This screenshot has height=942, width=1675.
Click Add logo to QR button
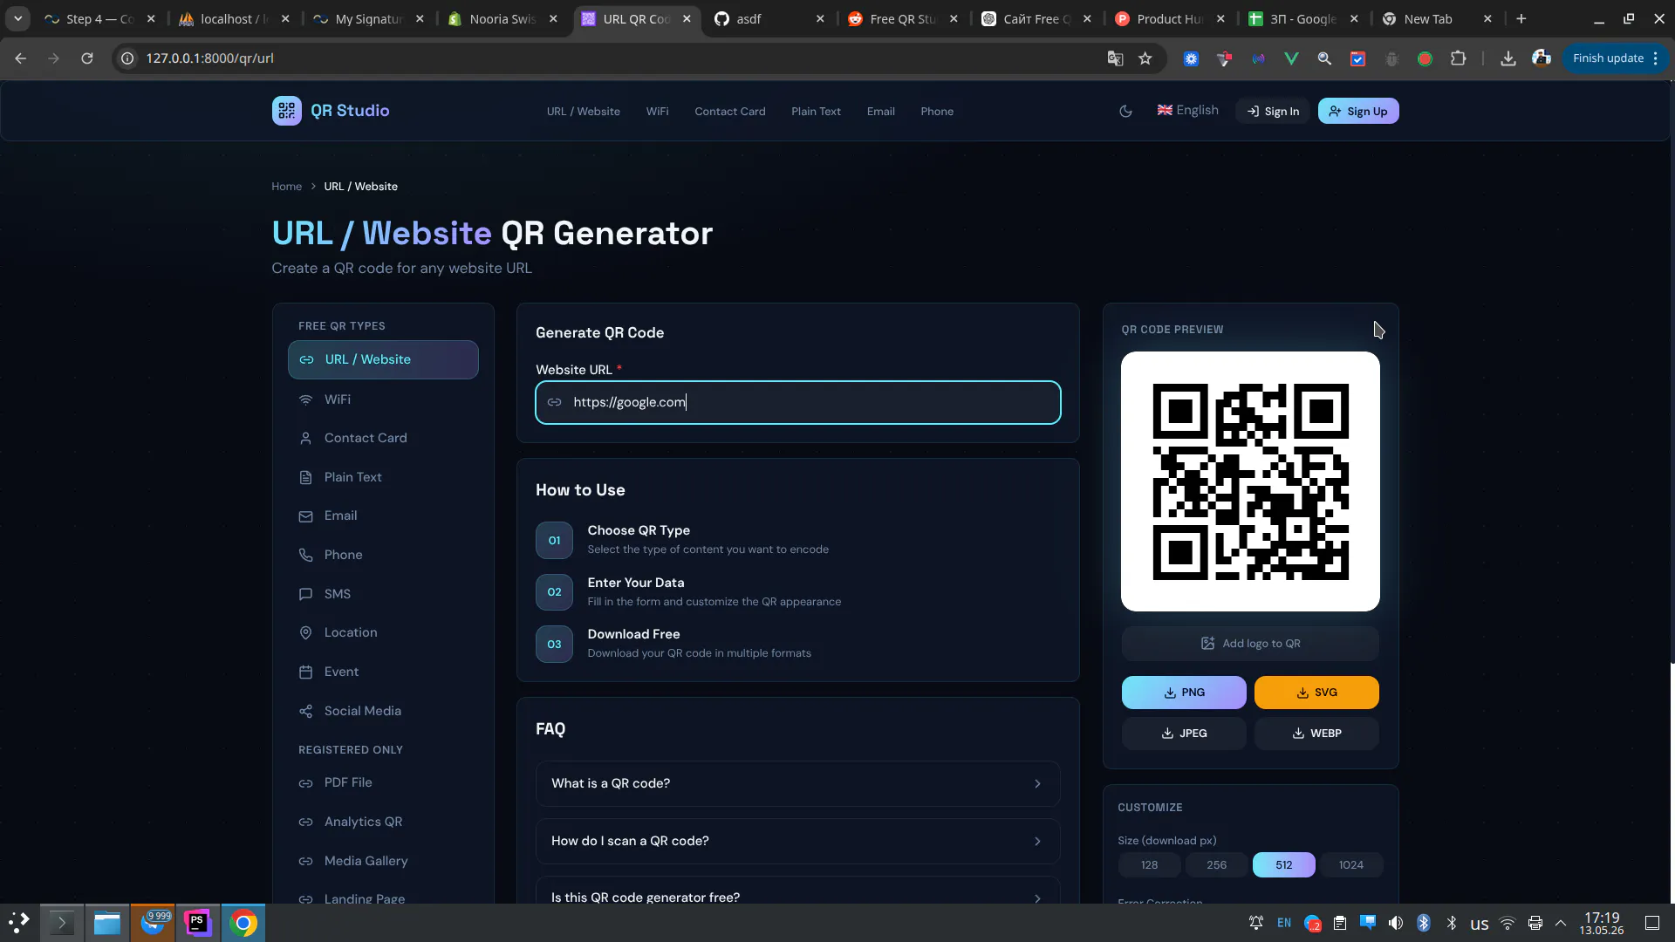pos(1250,644)
